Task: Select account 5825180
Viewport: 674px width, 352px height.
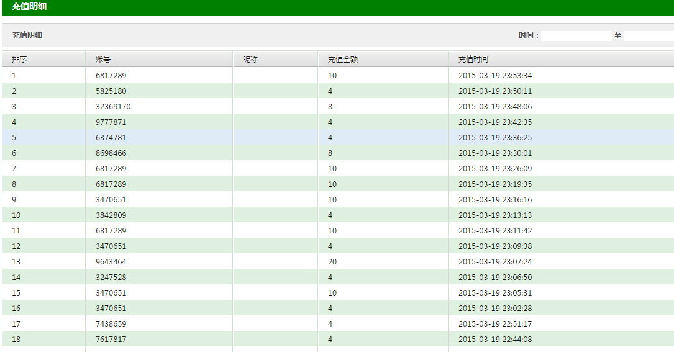Action: pos(111,91)
